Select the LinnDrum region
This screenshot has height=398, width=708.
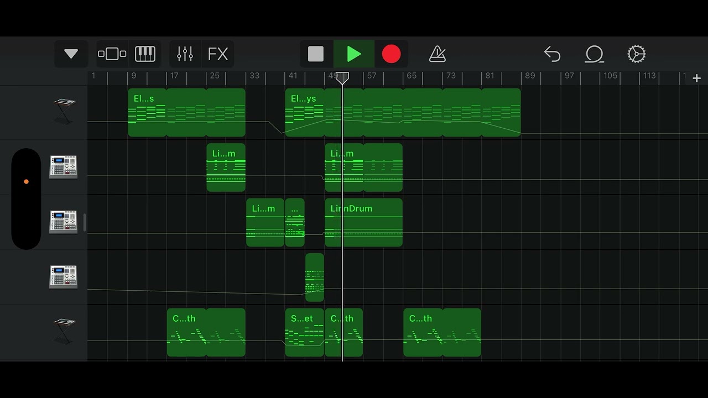pyautogui.click(x=363, y=222)
